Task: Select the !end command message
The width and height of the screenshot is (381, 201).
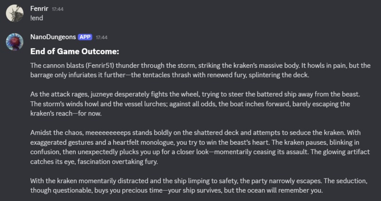Action: (x=37, y=18)
